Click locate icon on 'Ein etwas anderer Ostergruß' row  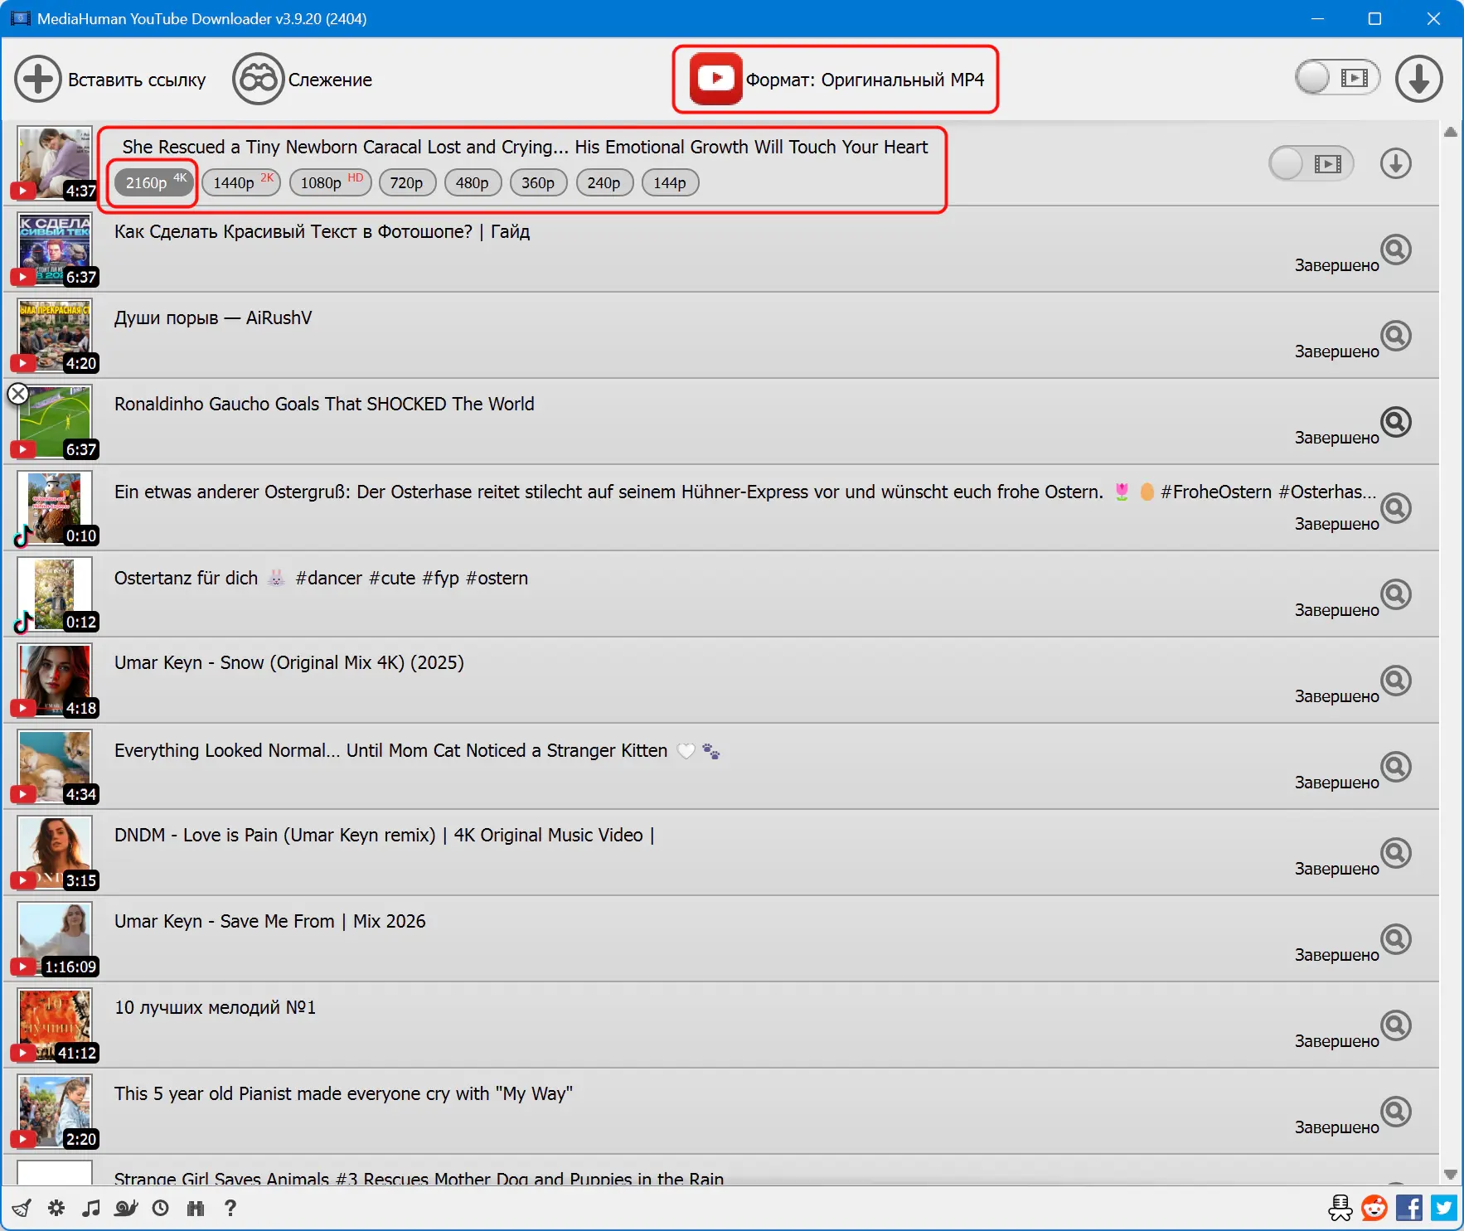(x=1396, y=508)
